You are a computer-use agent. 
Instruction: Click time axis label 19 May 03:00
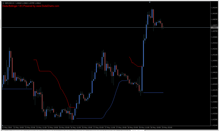167,127
